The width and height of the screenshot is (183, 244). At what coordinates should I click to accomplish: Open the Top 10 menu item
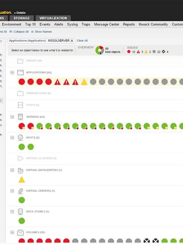coord(30,24)
